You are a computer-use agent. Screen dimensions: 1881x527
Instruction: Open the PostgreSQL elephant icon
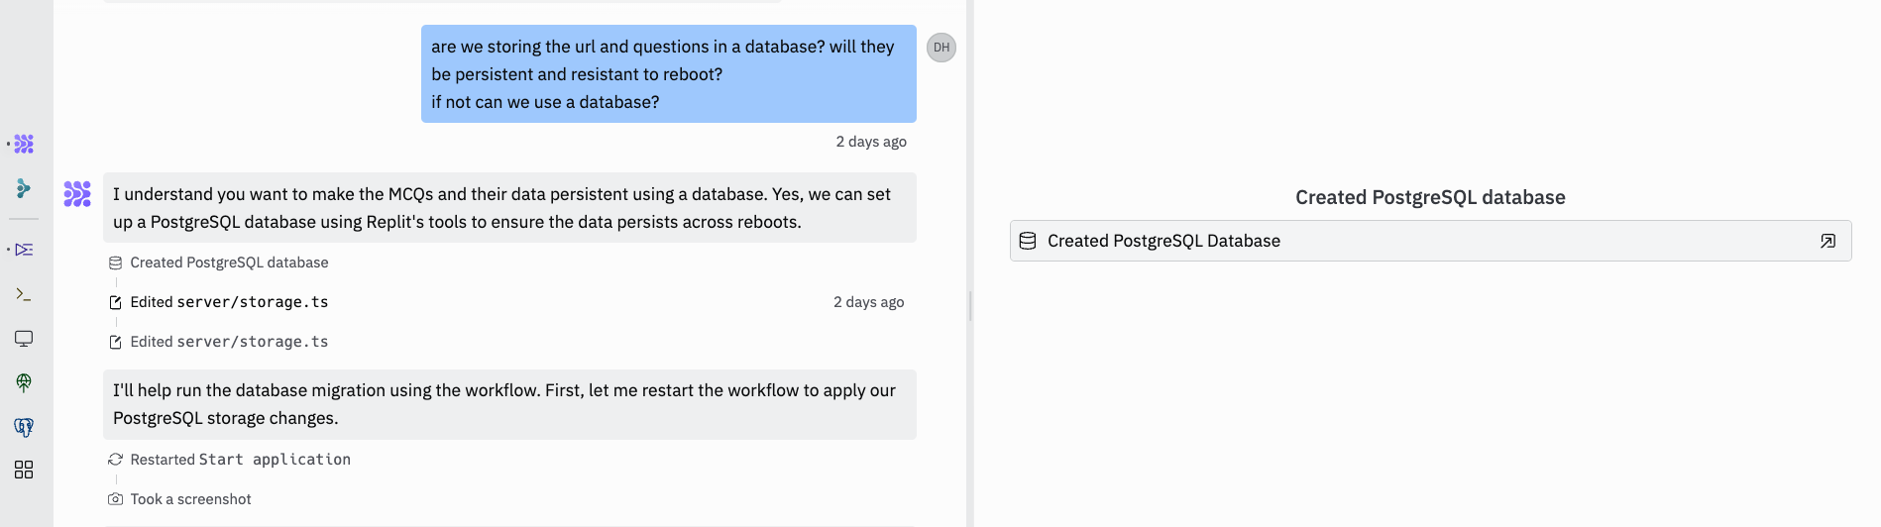coord(24,427)
